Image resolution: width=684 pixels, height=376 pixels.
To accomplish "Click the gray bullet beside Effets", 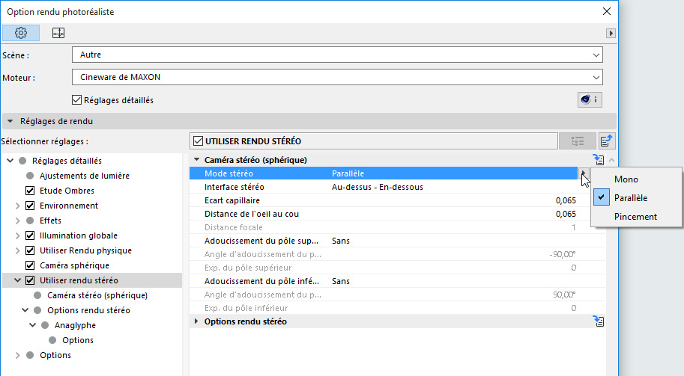I will click(x=30, y=221).
